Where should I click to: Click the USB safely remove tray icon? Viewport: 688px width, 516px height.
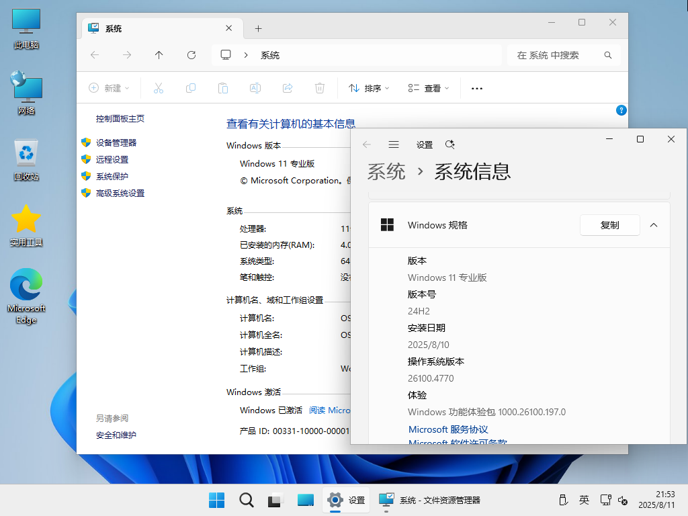point(564,500)
